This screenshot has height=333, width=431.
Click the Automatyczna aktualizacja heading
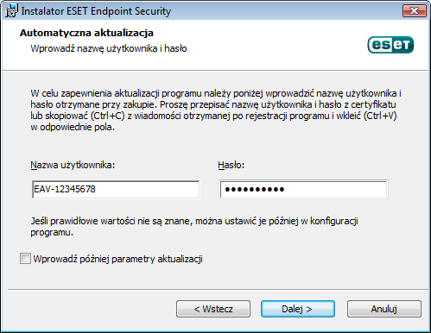click(86, 33)
